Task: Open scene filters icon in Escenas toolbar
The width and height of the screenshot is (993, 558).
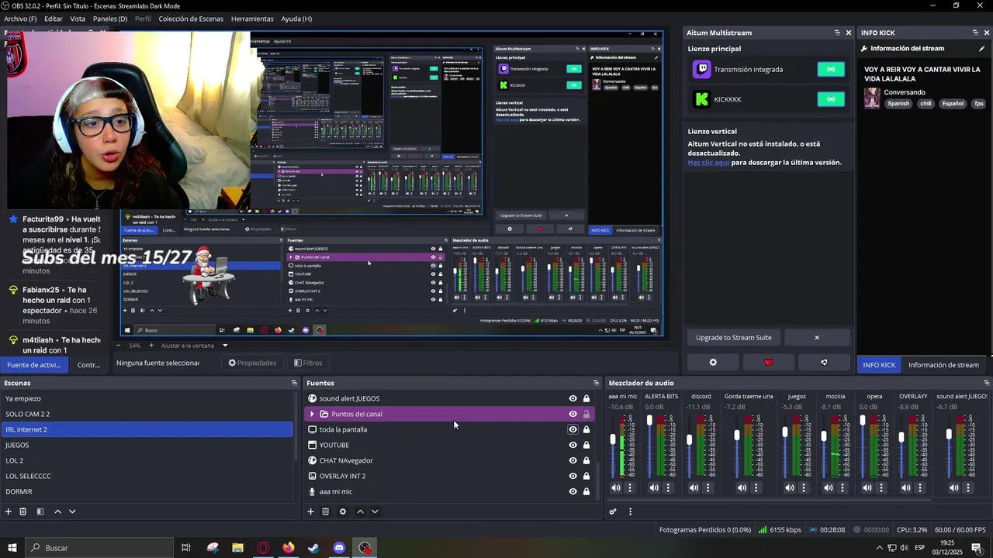Action: coord(40,511)
